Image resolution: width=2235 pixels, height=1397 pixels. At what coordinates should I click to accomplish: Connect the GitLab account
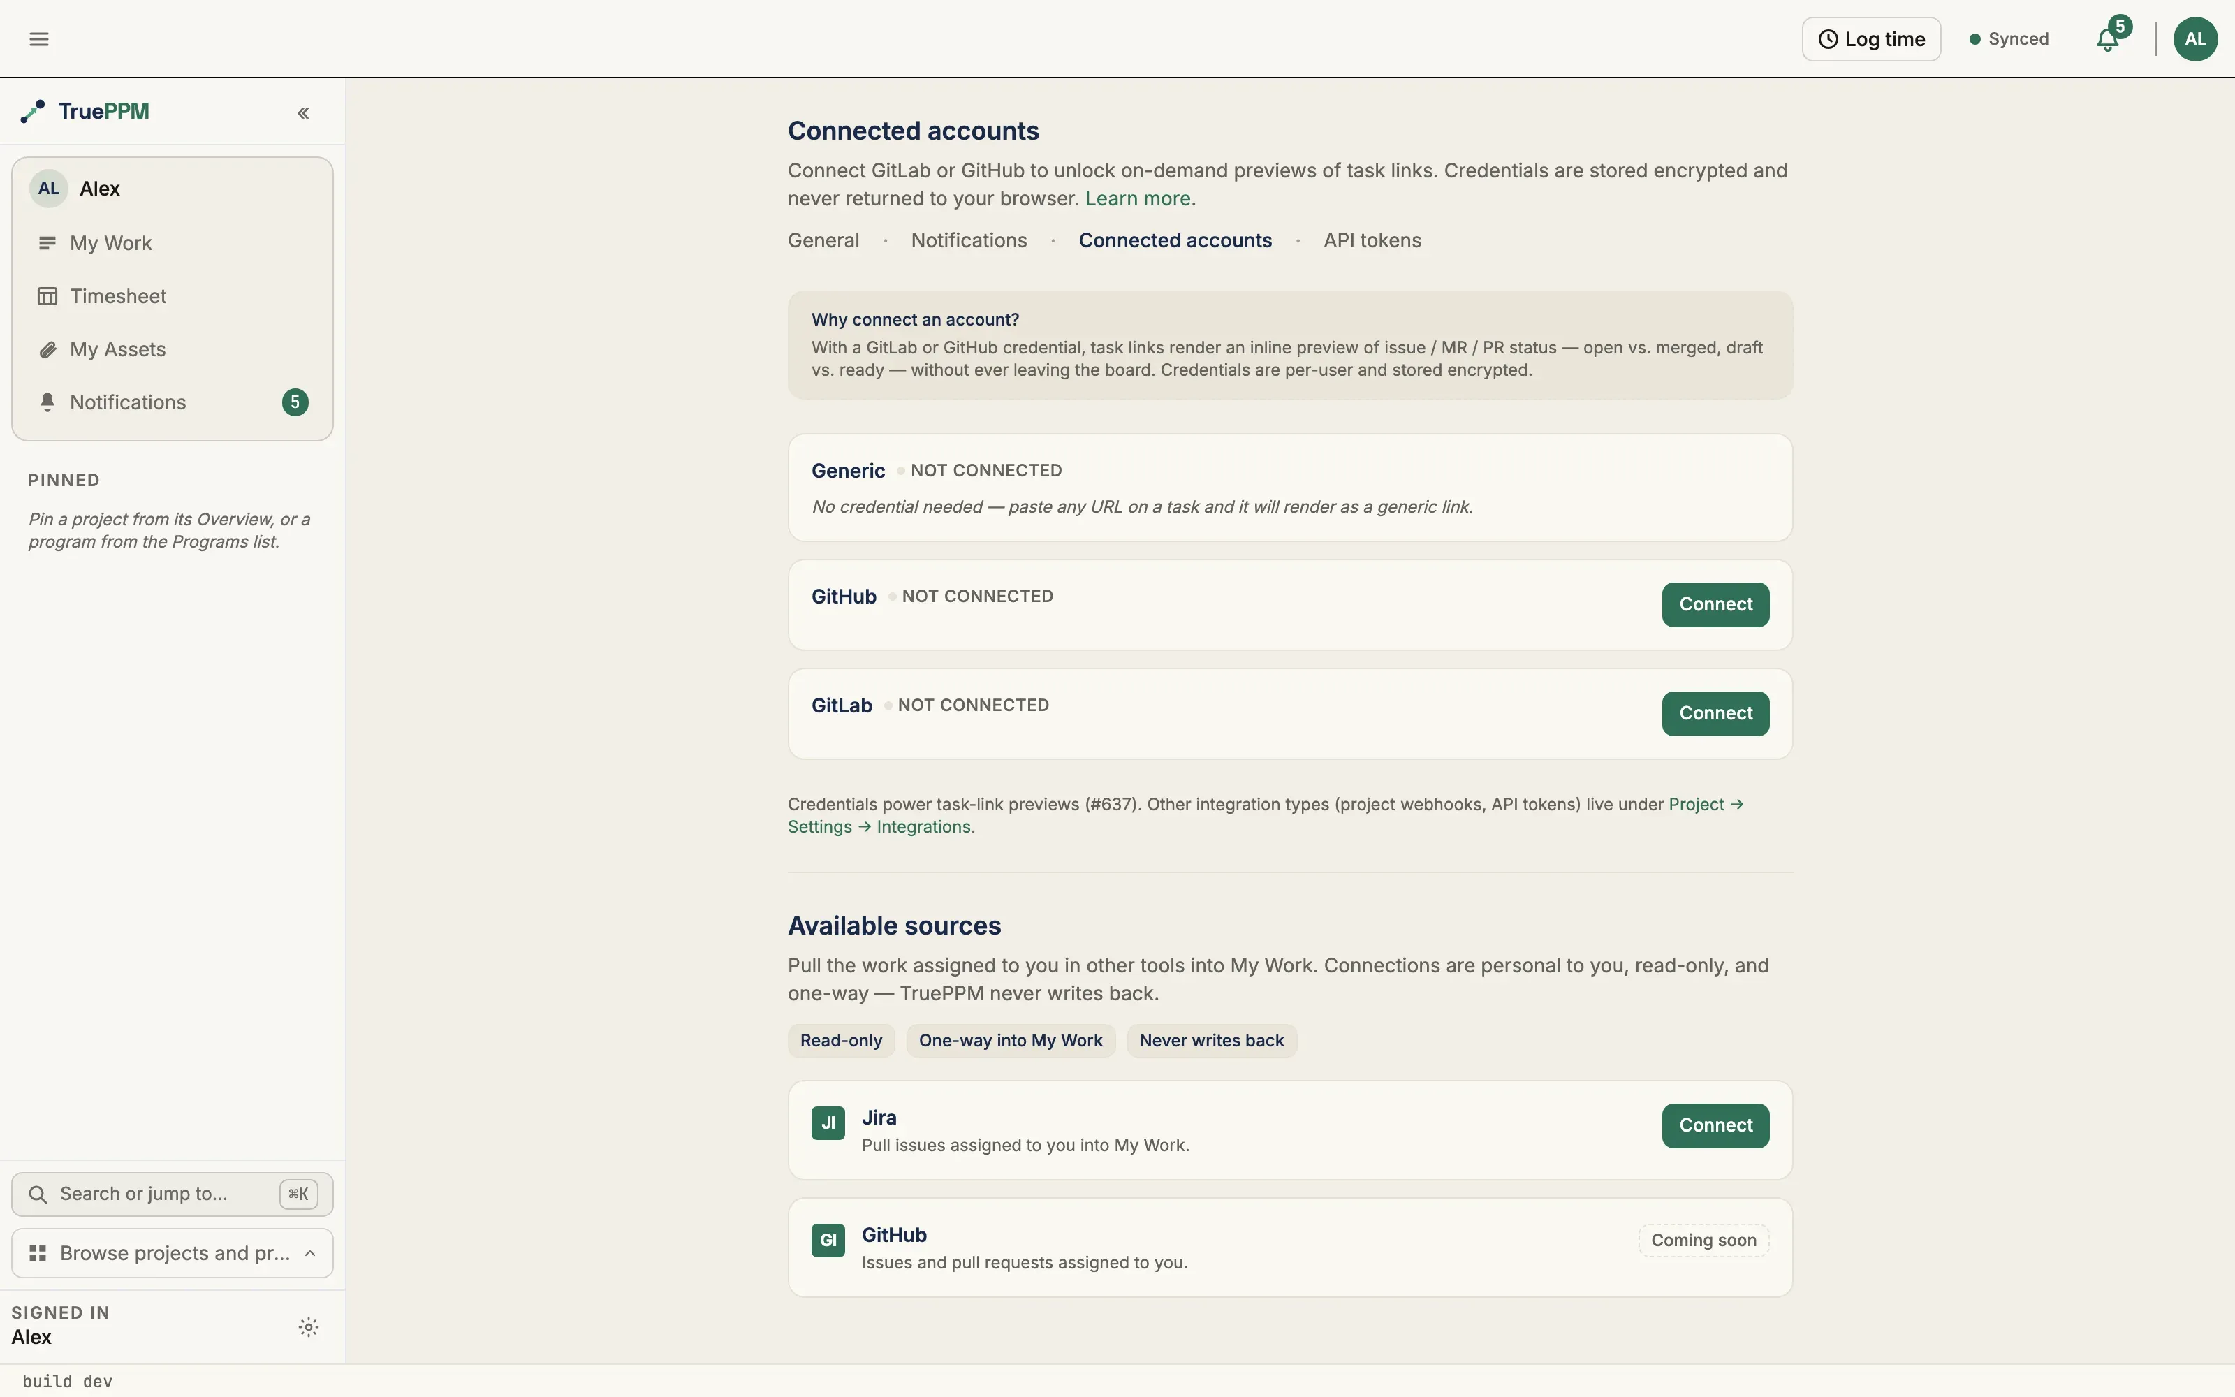(1715, 713)
